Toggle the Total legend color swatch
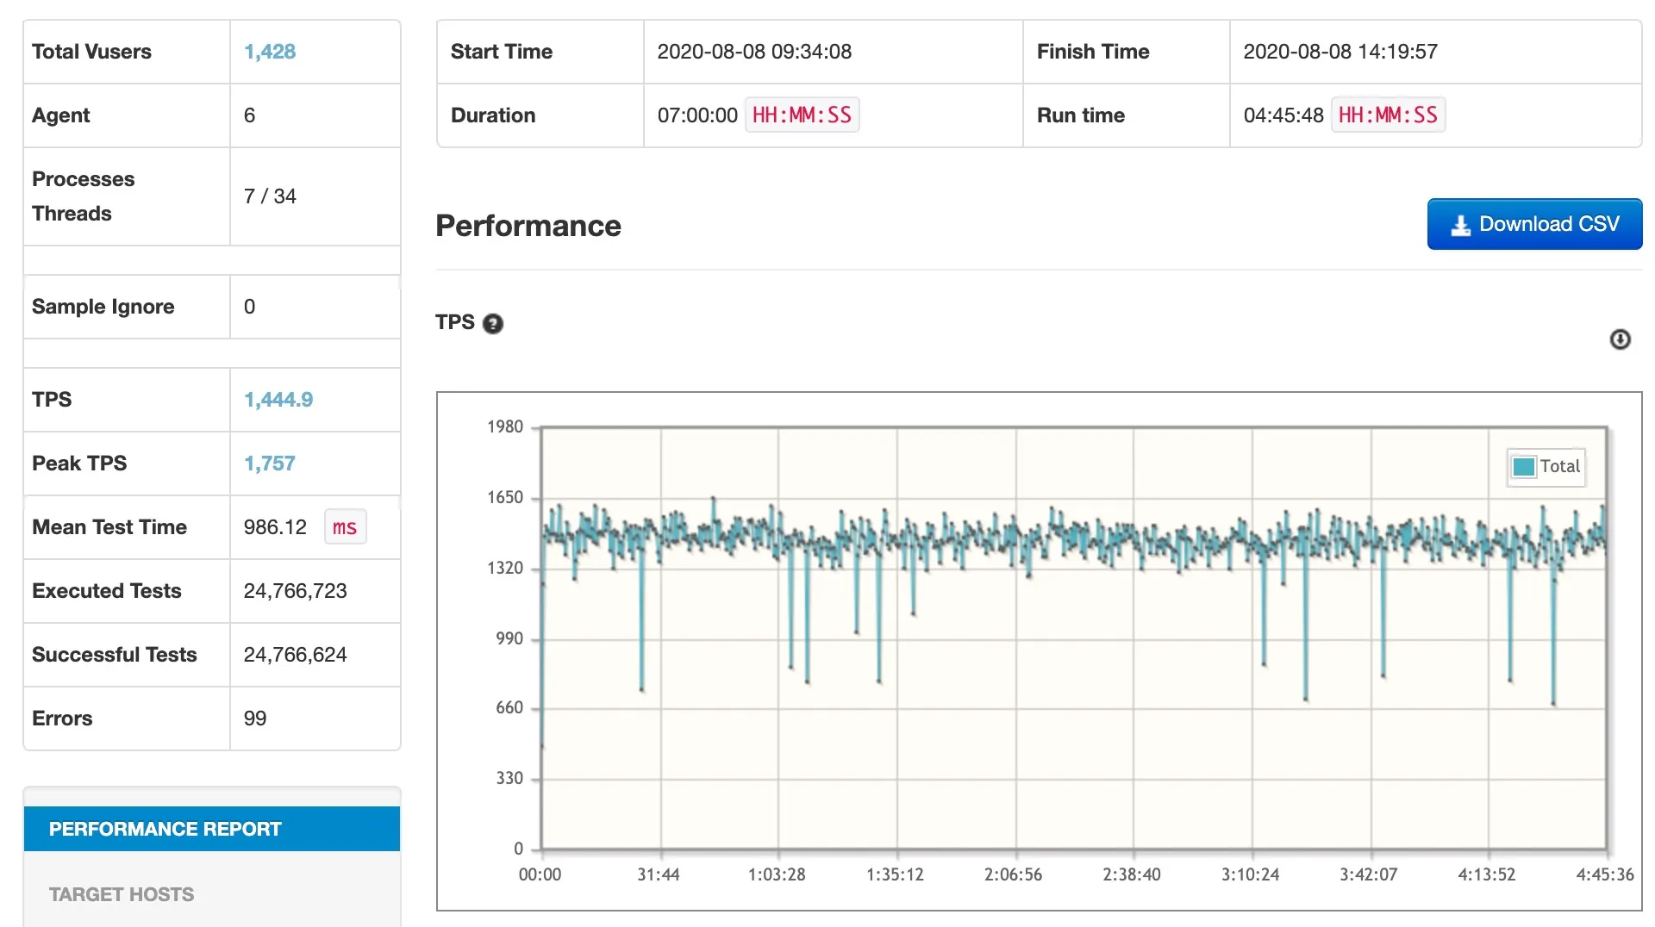Screen dimensions: 1655x927 [x=1524, y=467]
